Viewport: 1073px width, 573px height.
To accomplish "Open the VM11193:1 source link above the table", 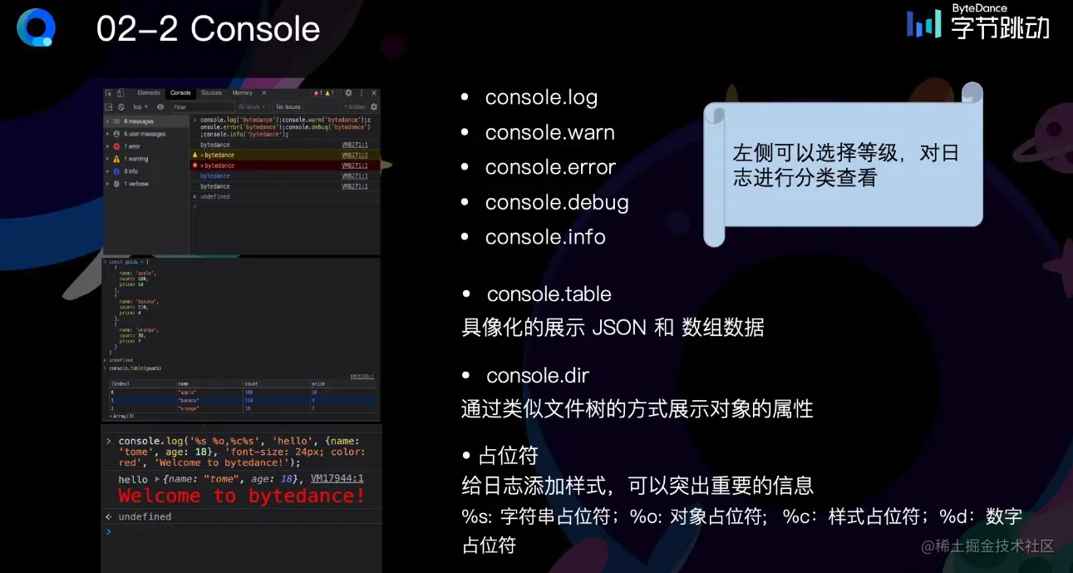I will click(362, 377).
